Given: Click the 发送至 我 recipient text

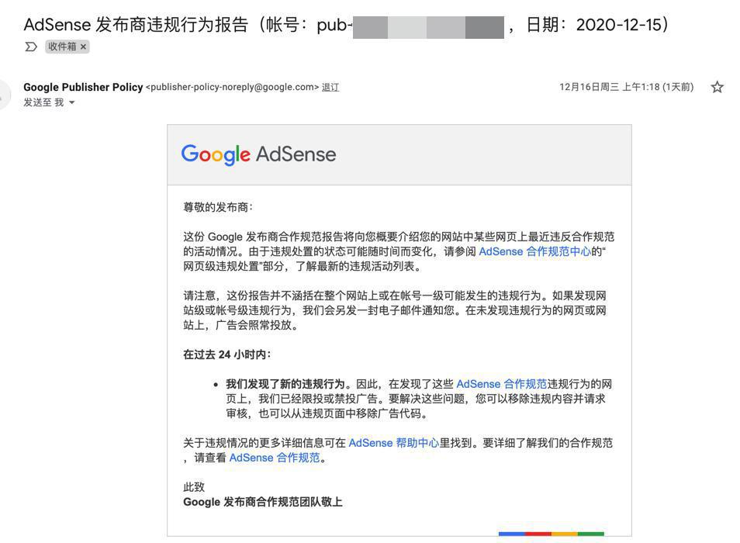Looking at the screenshot, I should (43, 102).
